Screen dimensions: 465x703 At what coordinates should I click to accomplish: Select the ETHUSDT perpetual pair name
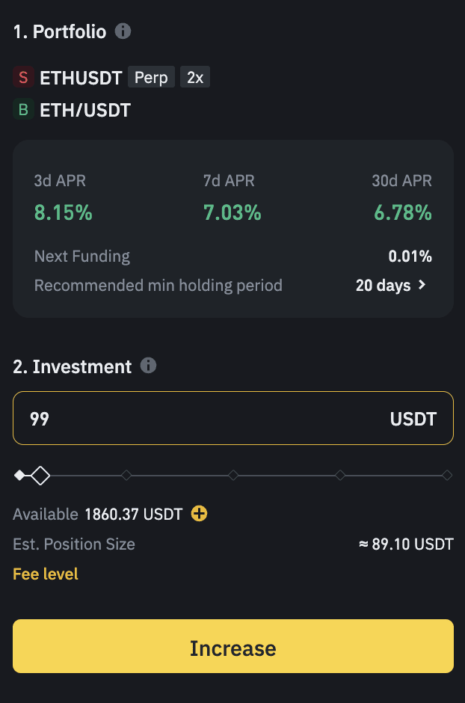point(81,78)
